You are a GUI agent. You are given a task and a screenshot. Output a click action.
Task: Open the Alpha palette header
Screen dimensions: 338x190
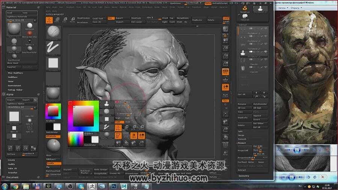point(10,94)
